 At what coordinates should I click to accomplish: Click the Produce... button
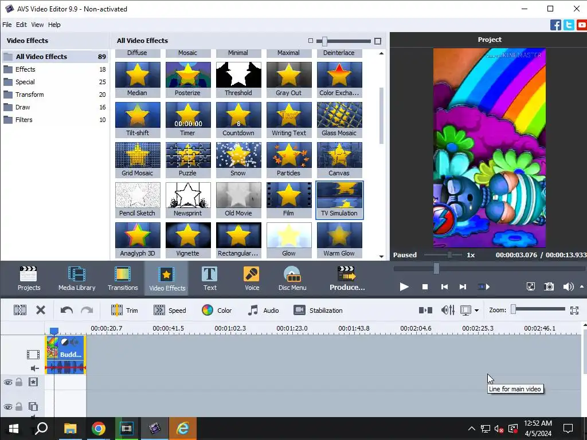tap(347, 278)
